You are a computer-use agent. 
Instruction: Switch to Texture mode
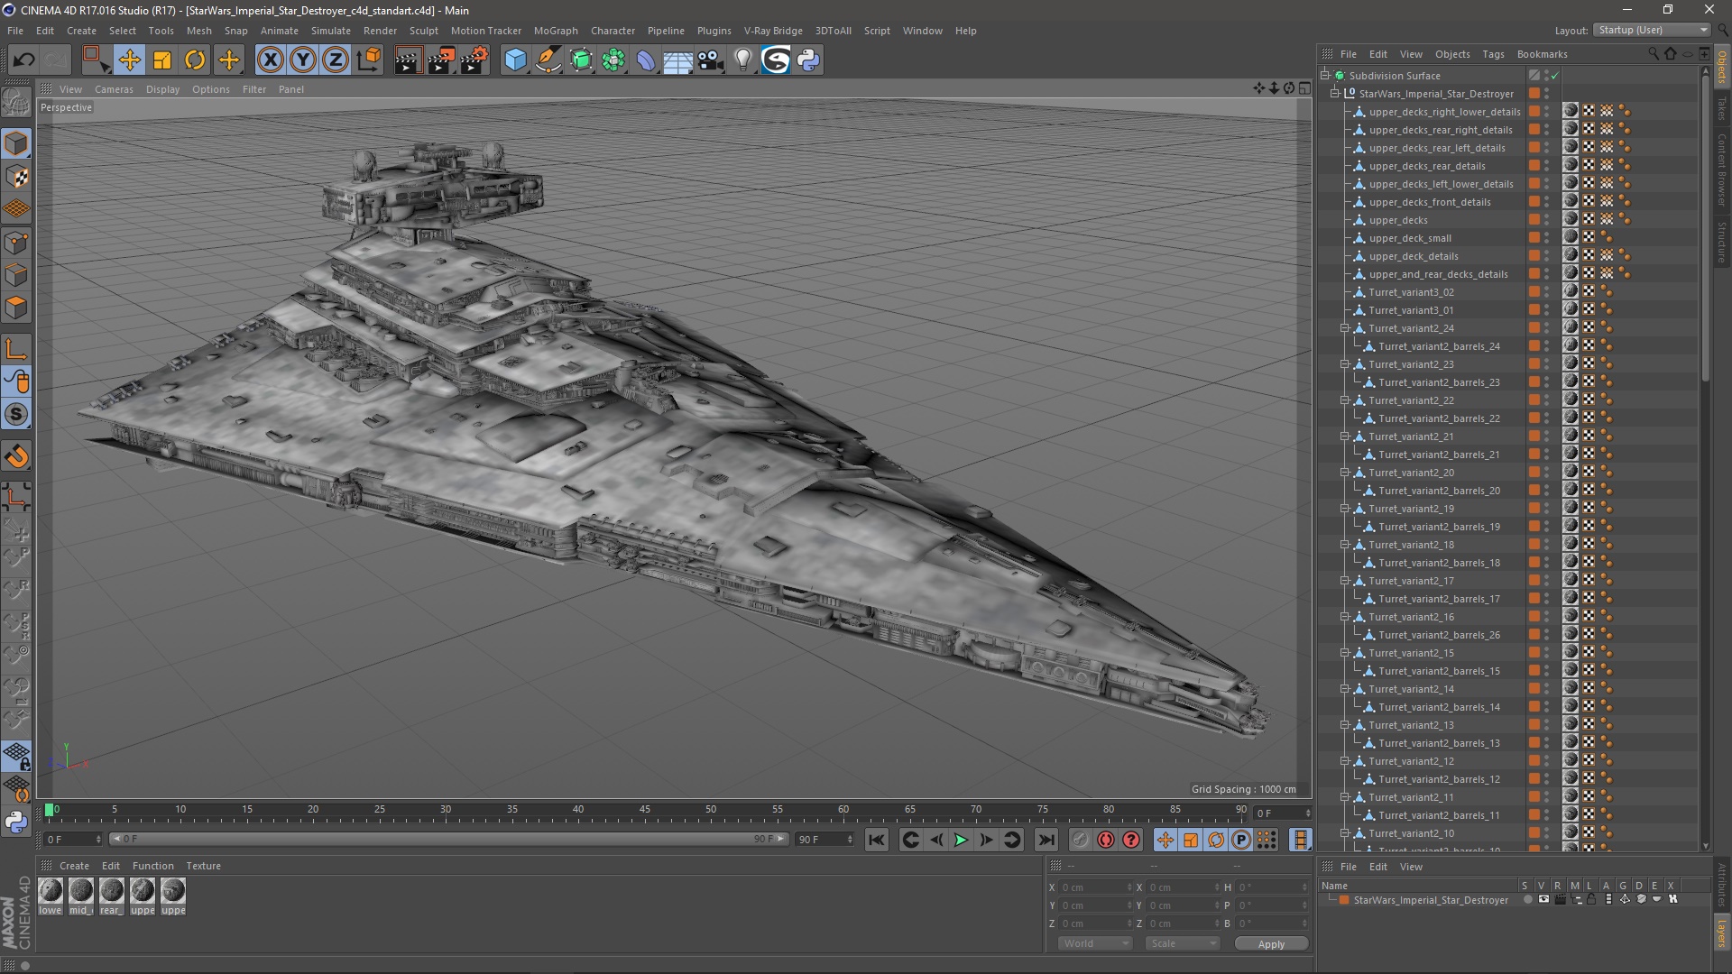pos(16,177)
